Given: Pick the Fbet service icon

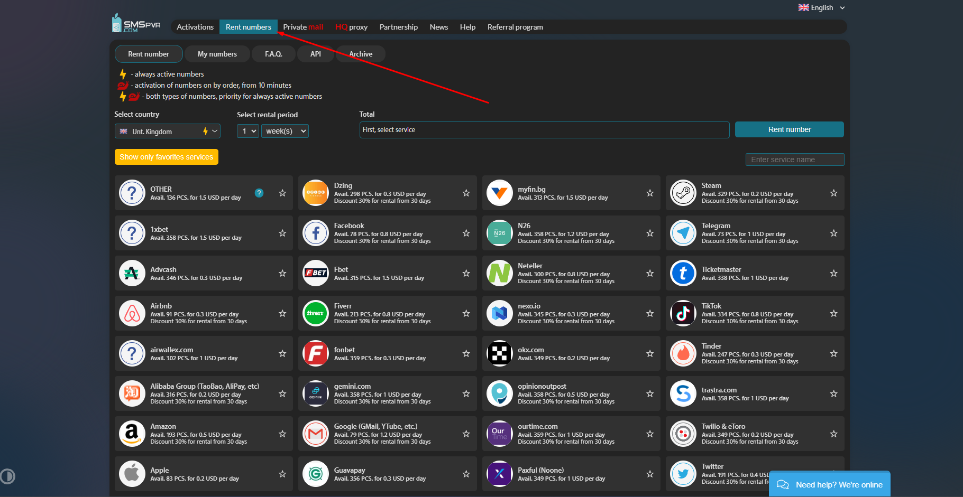Looking at the screenshot, I should point(316,273).
